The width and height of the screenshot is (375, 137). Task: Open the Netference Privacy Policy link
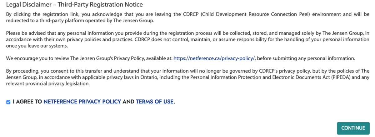click(x=82, y=102)
